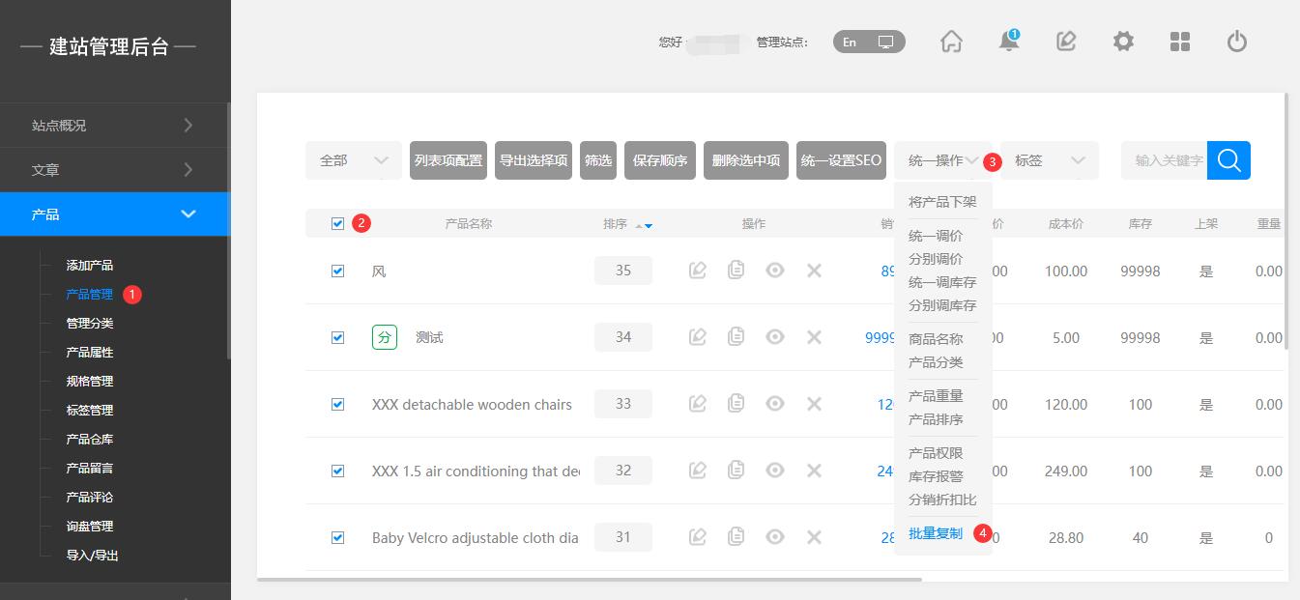
Task: Open the apps grid icon
Action: point(1179,42)
